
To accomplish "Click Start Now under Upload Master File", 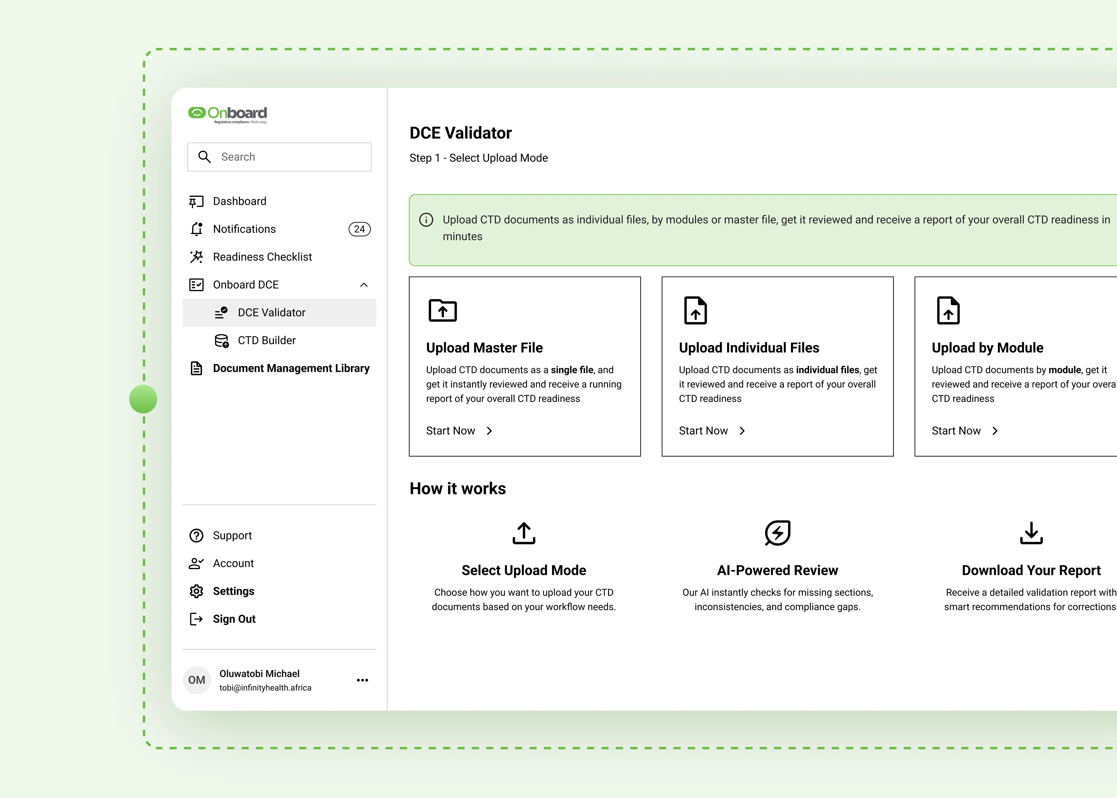I will (451, 431).
